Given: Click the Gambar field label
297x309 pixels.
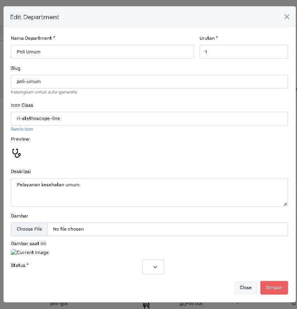Looking at the screenshot, I should (x=19, y=216).
